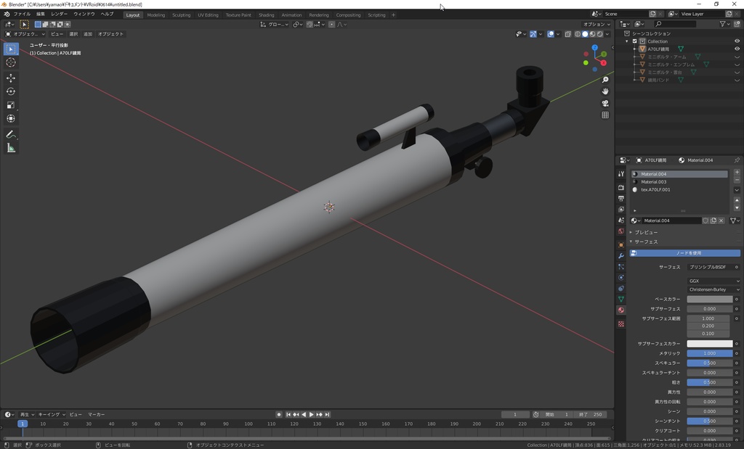The image size is (744, 449).
Task: Add a new material slot
Action: [x=737, y=173]
